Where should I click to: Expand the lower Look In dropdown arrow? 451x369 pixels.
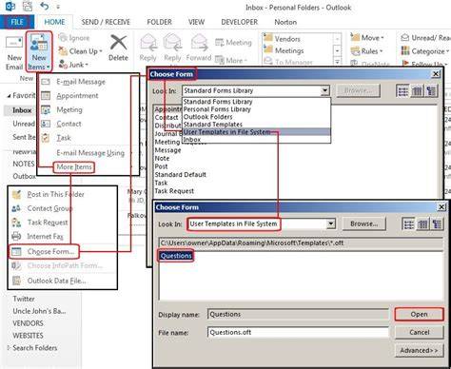pos(331,223)
